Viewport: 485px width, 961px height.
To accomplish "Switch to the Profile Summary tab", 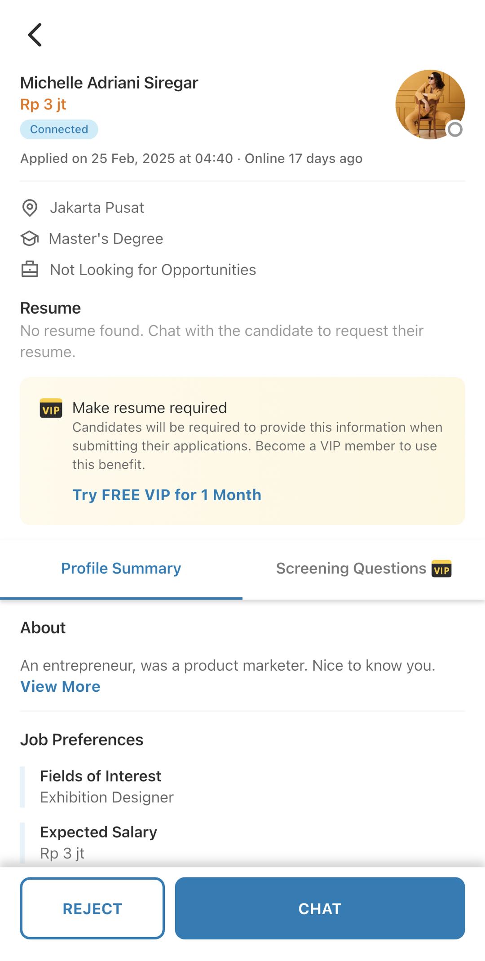I will (121, 569).
